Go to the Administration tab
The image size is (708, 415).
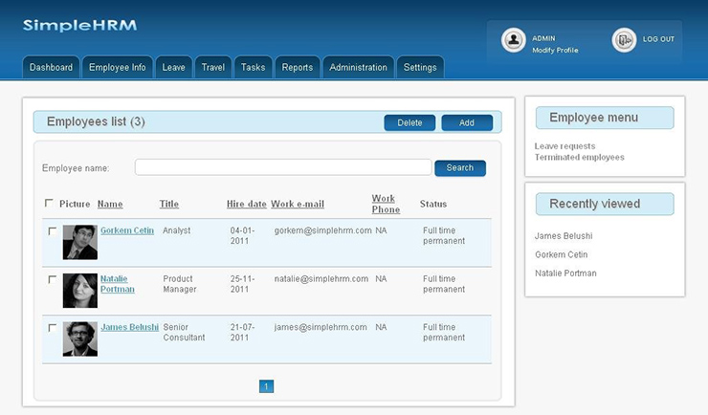click(x=358, y=68)
